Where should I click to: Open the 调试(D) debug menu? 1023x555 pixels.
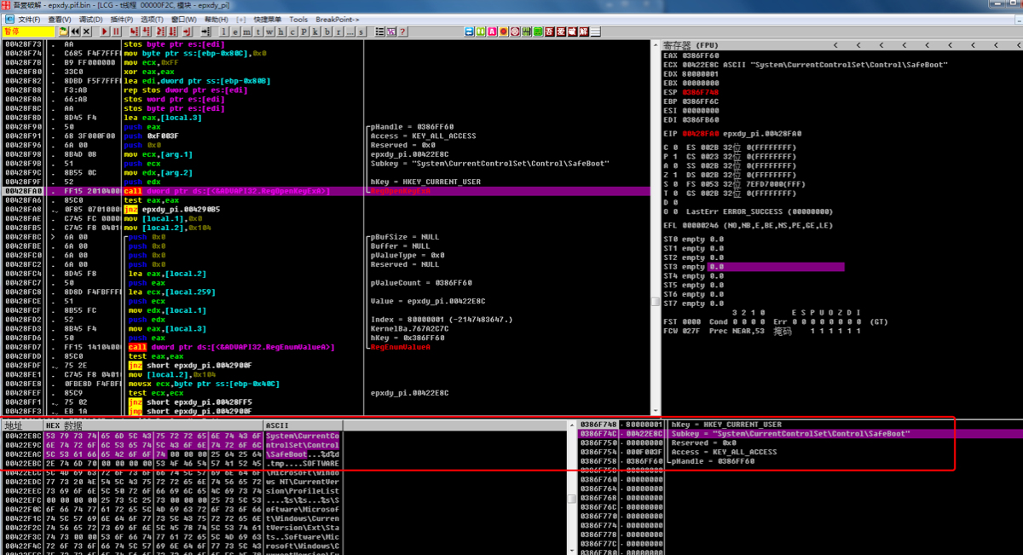click(x=90, y=20)
